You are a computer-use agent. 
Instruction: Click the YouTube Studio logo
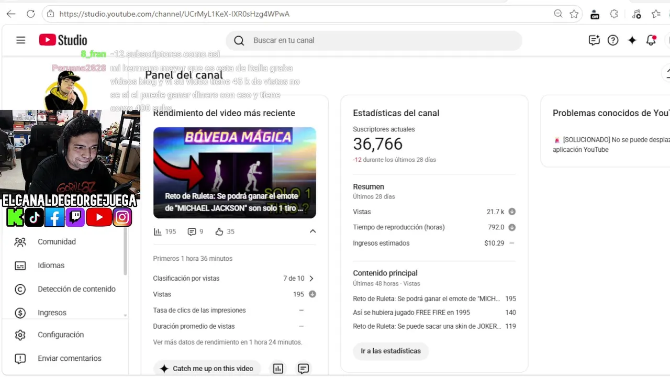(x=63, y=40)
